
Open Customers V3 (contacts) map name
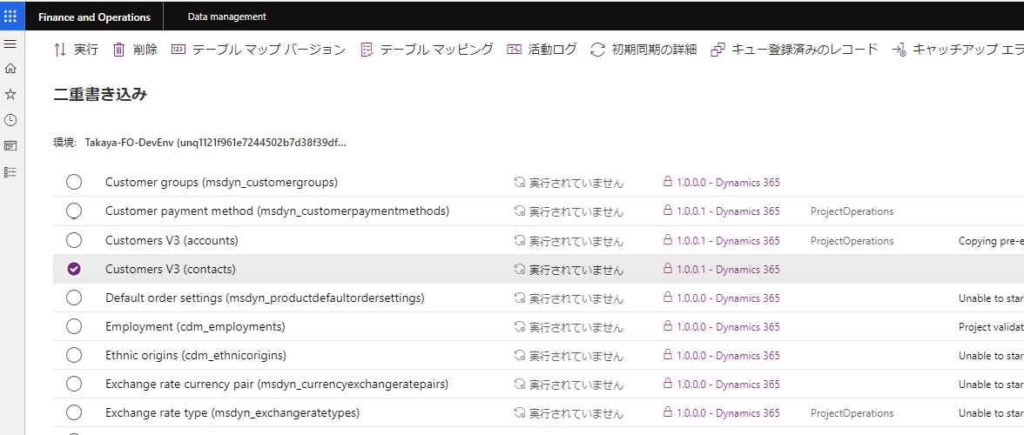click(x=171, y=269)
